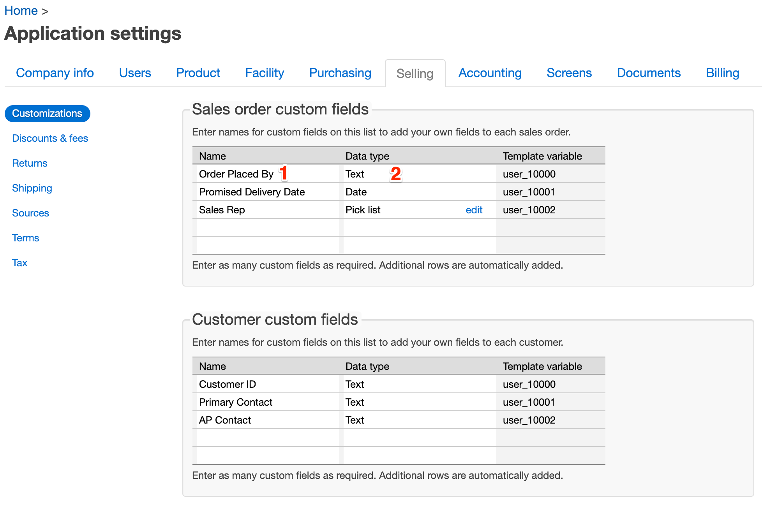This screenshot has height=510, width=762.
Task: Open the Users settings tab
Action: [134, 72]
